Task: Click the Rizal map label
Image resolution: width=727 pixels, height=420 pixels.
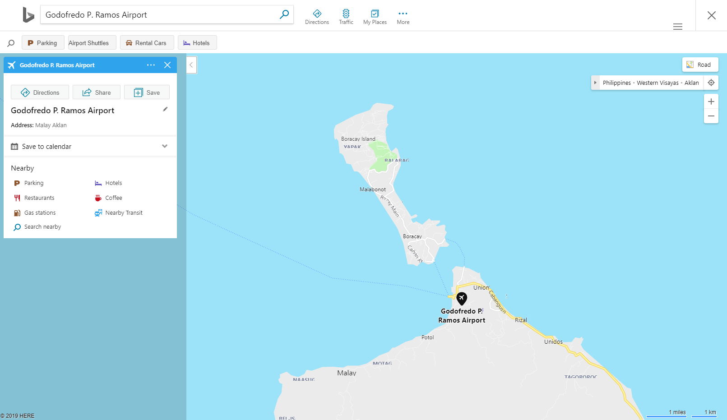Action: [x=521, y=320]
